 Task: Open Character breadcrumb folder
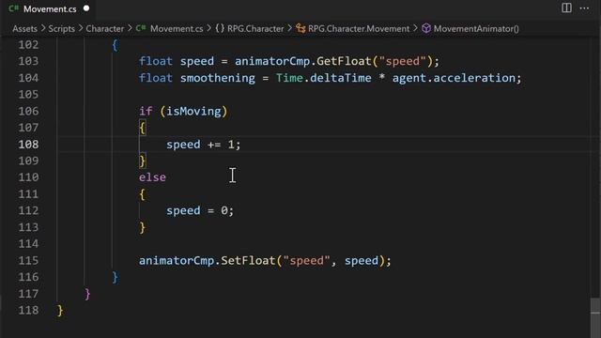104,29
